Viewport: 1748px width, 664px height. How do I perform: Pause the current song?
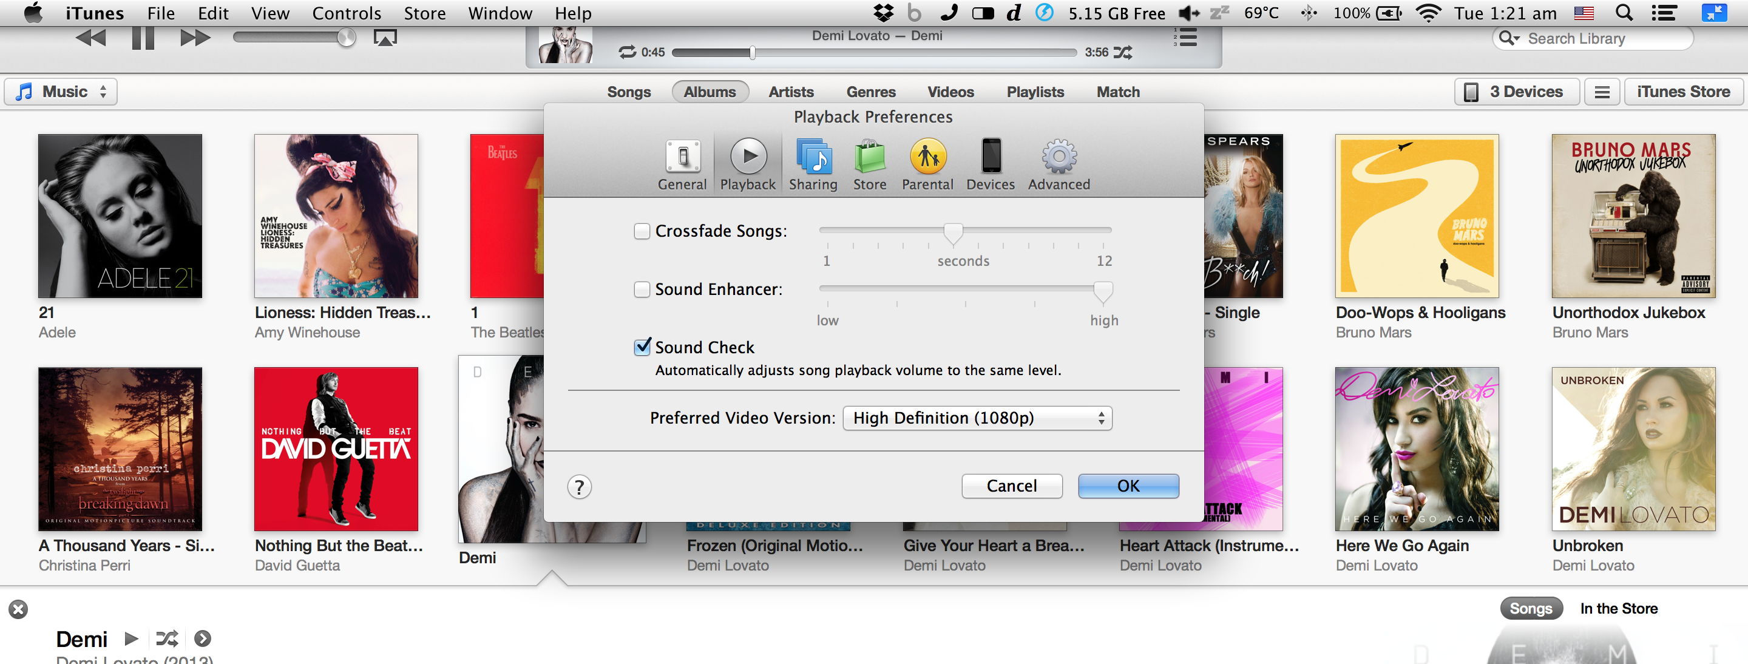(143, 38)
